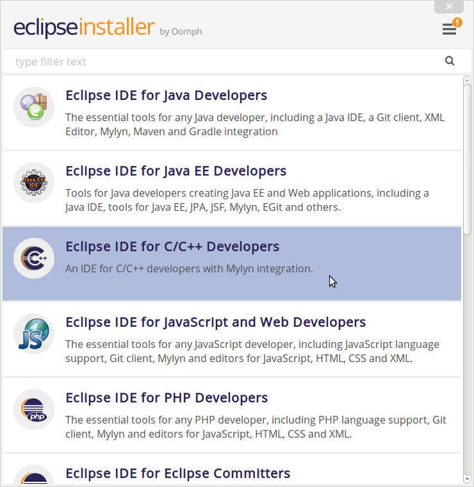This screenshot has height=487, width=474.
Task: Click the C/C++ product icon
Action: pyautogui.click(x=34, y=258)
